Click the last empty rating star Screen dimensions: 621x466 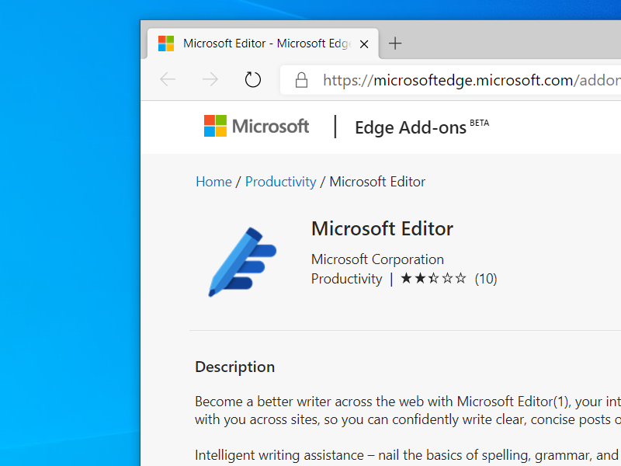pos(461,279)
